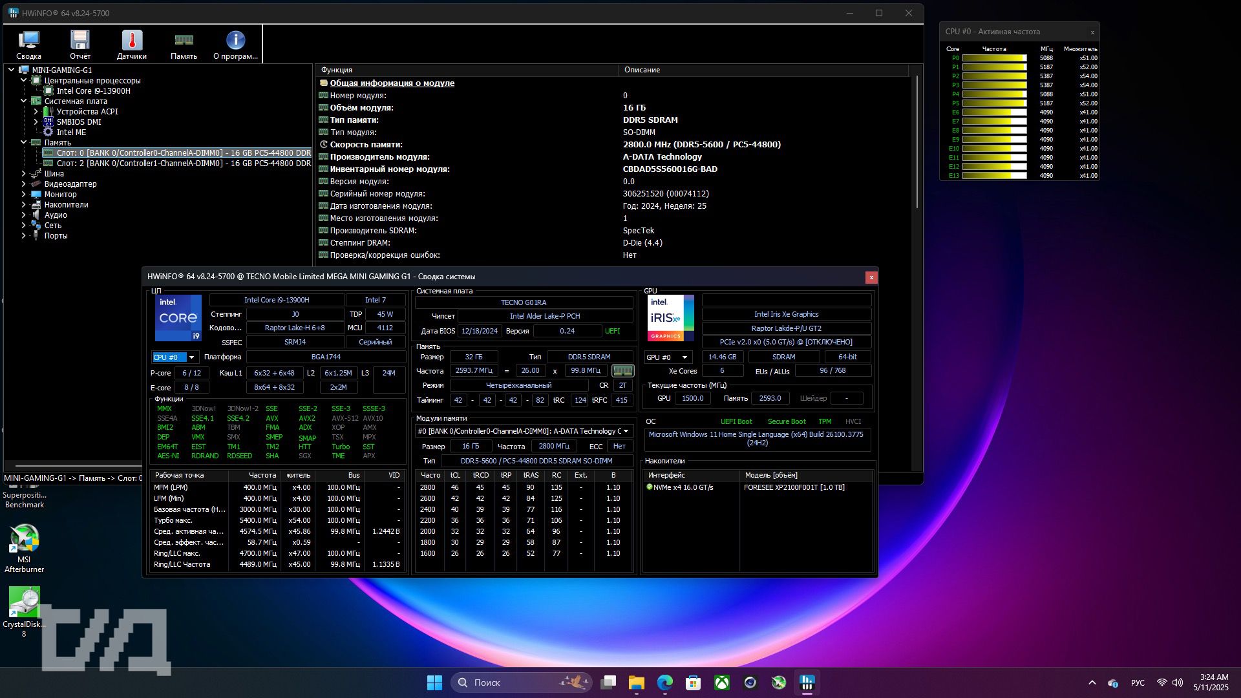
Task: Click the Intel Iris Xe graphics logo
Action: coord(670,318)
